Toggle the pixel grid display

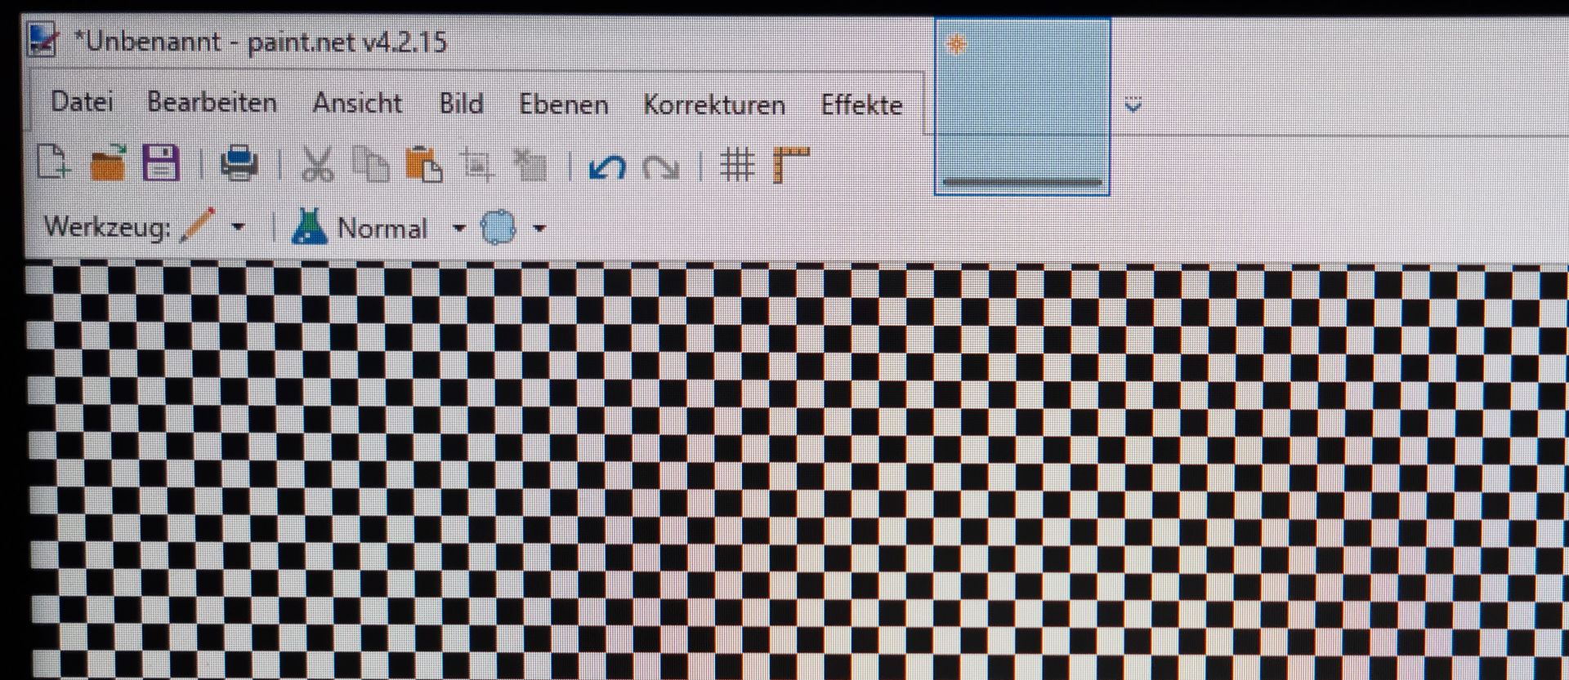point(737,166)
